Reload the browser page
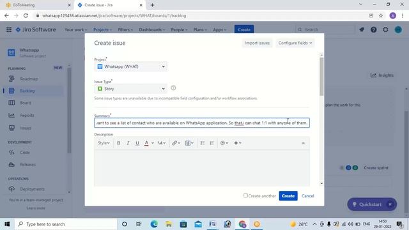Screen dimensions: 409x230 [x=26, y=15]
